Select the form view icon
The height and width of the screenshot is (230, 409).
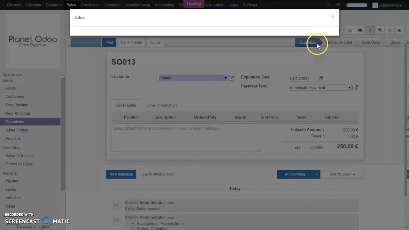[x=370, y=30]
